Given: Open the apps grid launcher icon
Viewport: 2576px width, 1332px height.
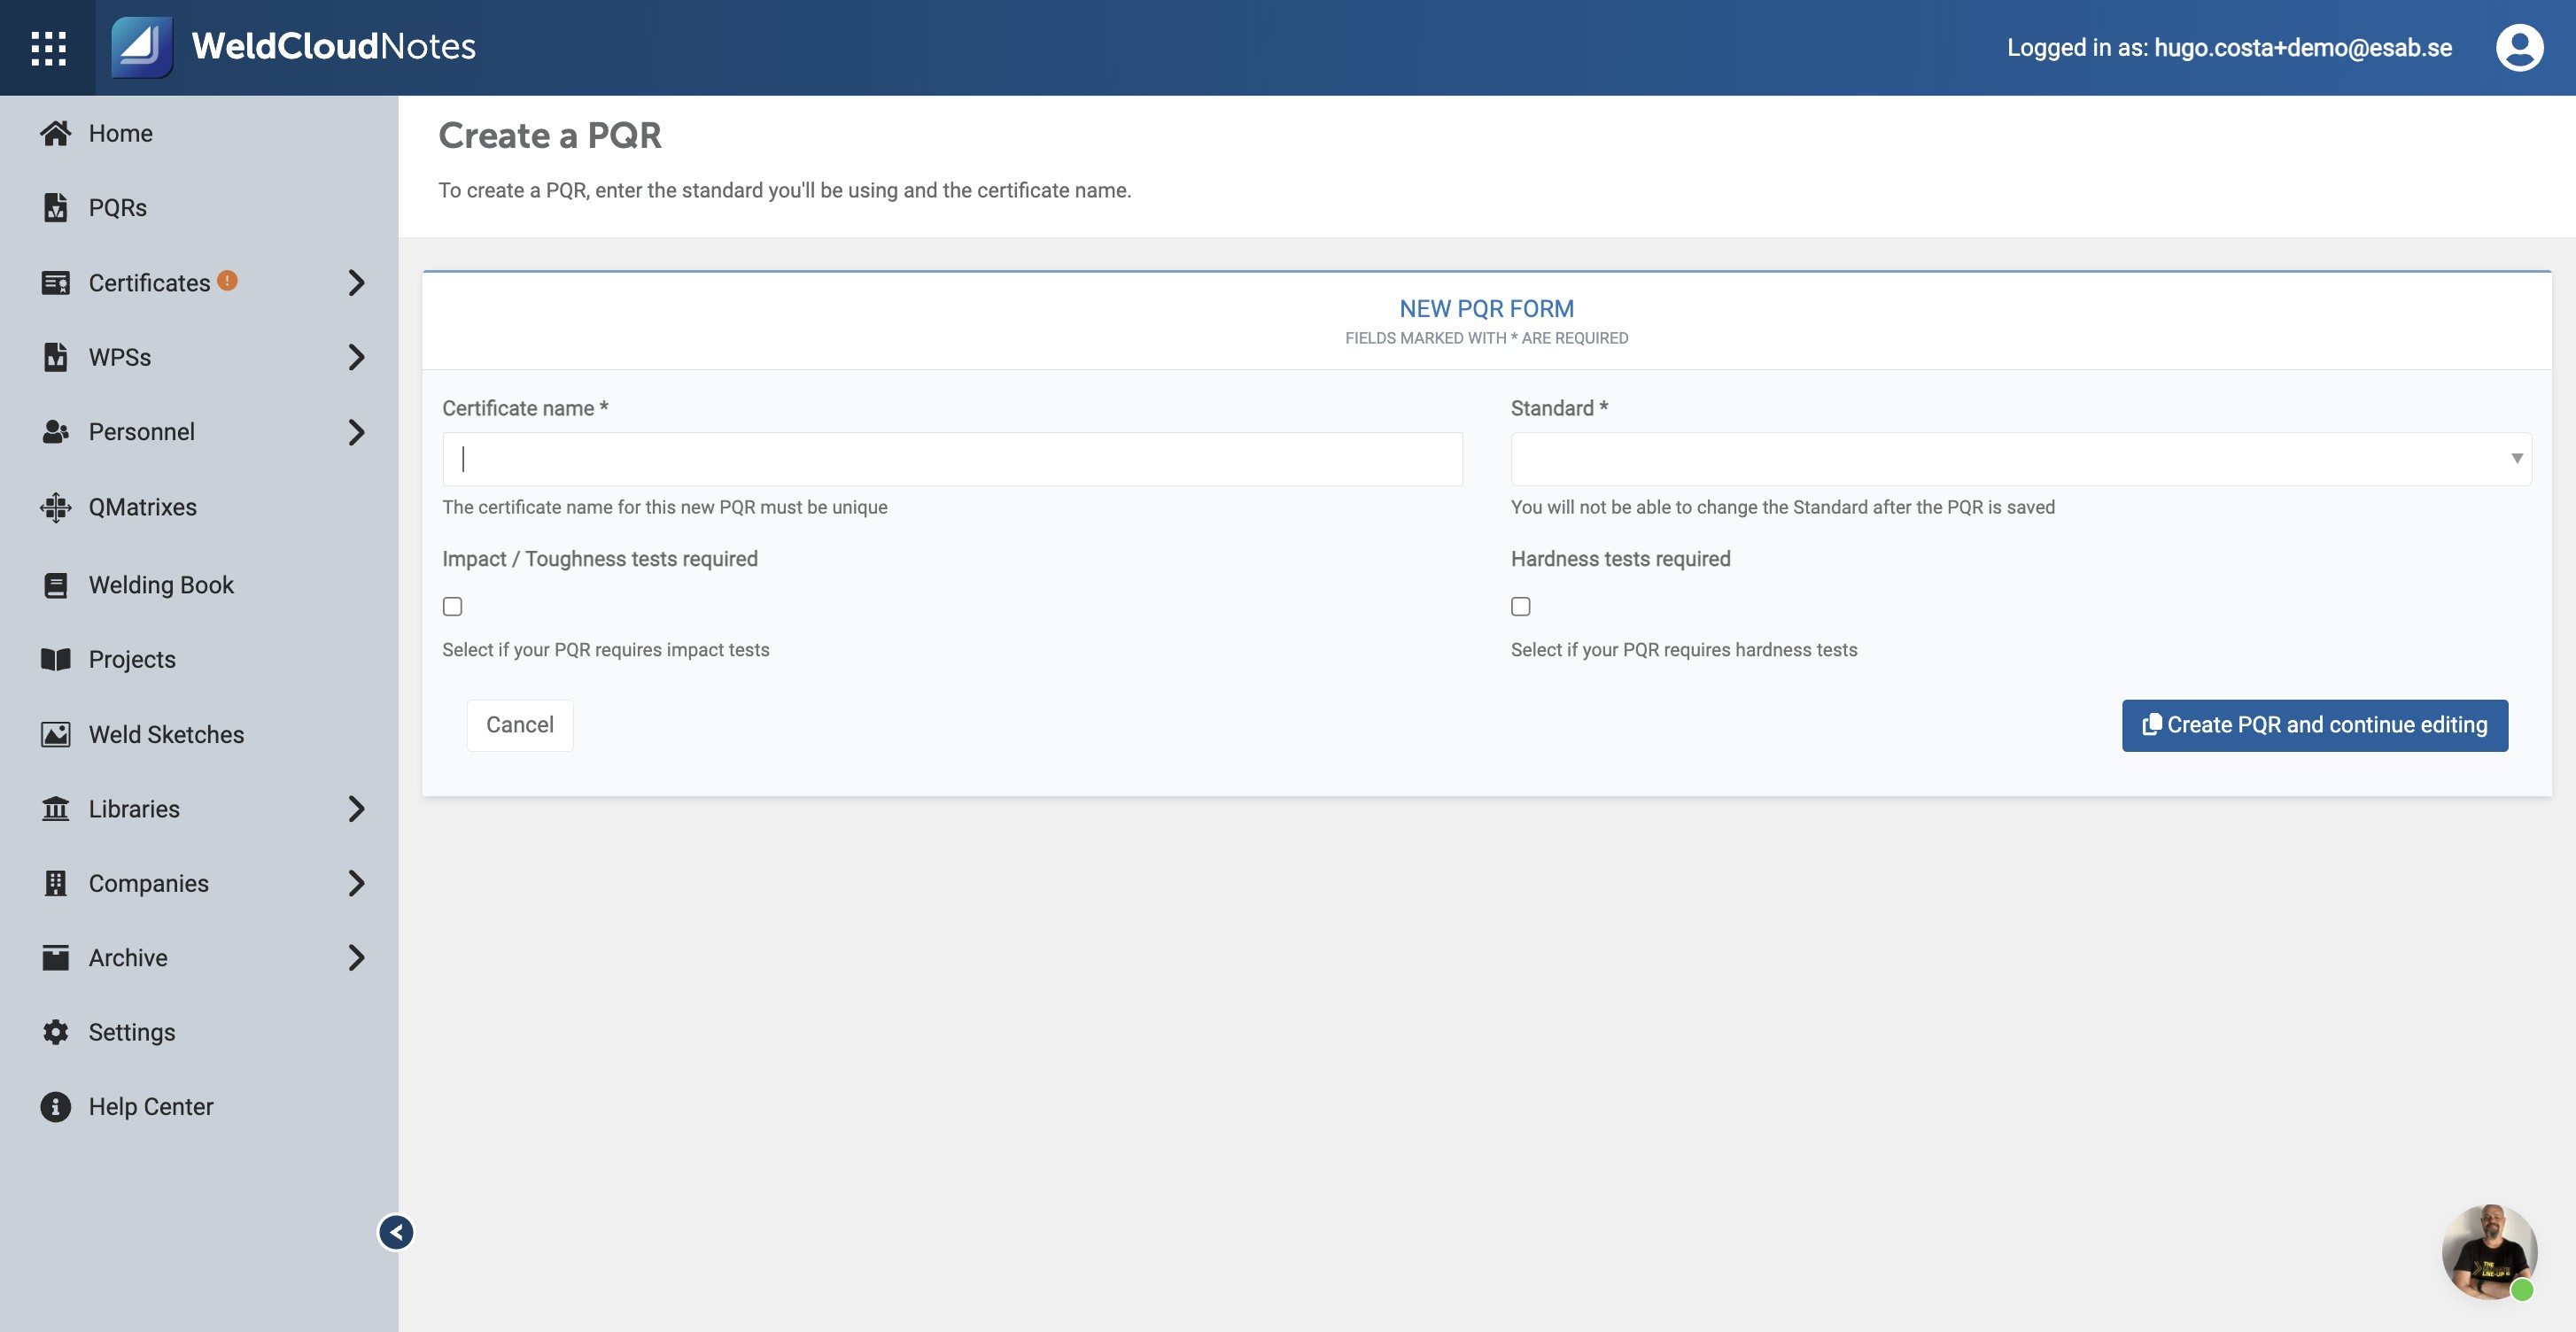Looking at the screenshot, I should [x=48, y=48].
